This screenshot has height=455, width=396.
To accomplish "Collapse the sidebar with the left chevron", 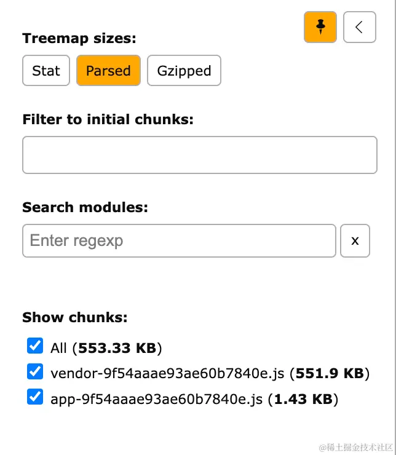I will pos(359,26).
